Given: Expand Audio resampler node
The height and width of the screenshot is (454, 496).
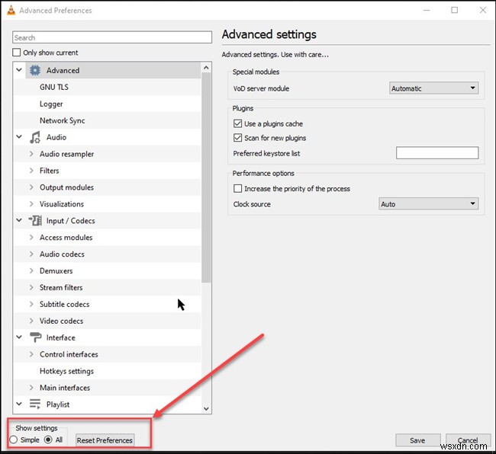Looking at the screenshot, I should click(31, 154).
